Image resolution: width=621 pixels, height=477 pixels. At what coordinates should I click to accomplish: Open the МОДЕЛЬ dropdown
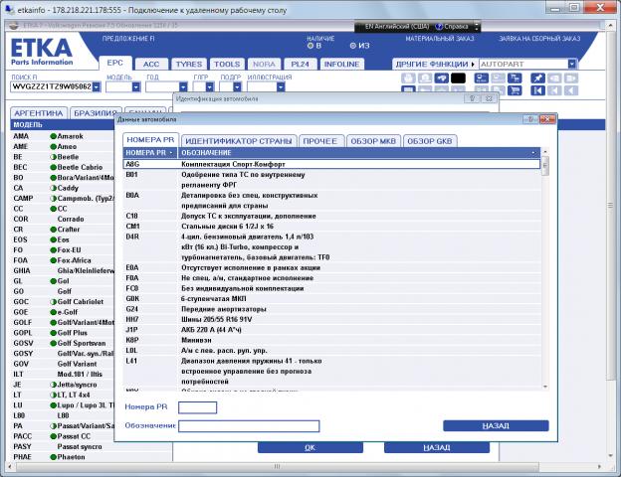pos(135,86)
